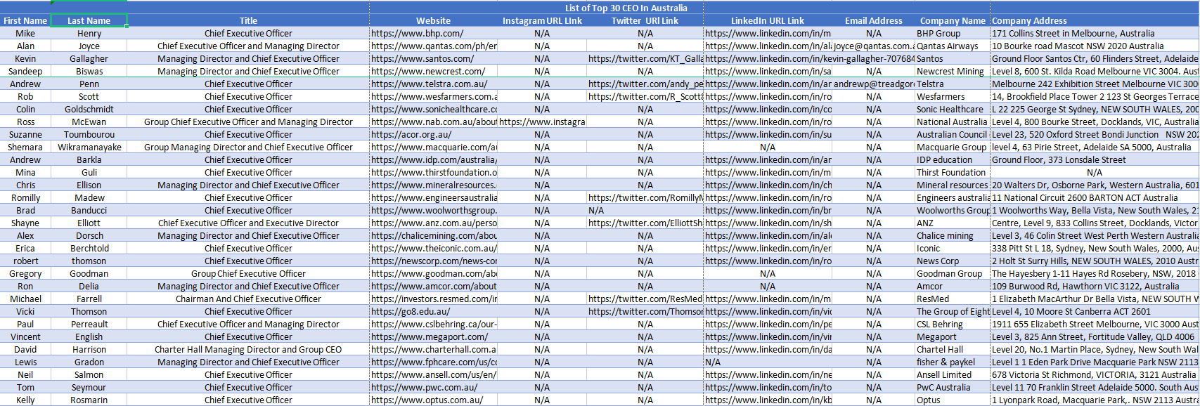Select the 'LinkedIn URL Link' header

[768, 20]
